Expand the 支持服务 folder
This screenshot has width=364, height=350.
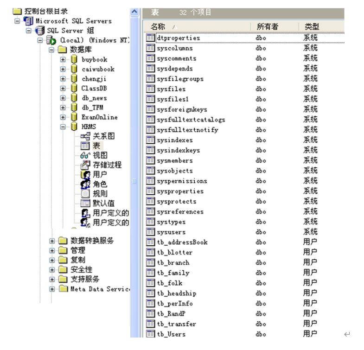[x=52, y=279]
